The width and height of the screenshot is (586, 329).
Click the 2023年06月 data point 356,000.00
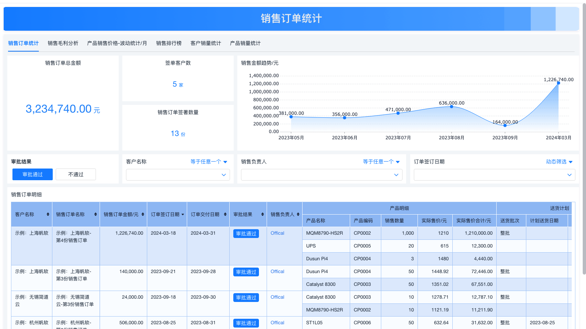[345, 118]
